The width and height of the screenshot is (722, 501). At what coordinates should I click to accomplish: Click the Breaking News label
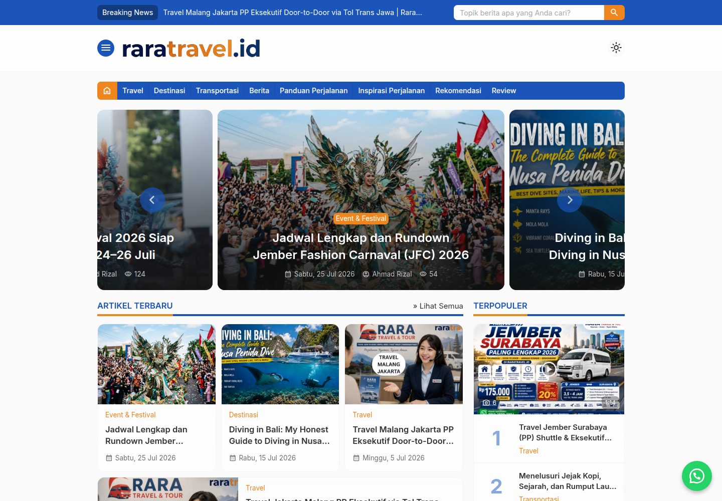tap(127, 13)
